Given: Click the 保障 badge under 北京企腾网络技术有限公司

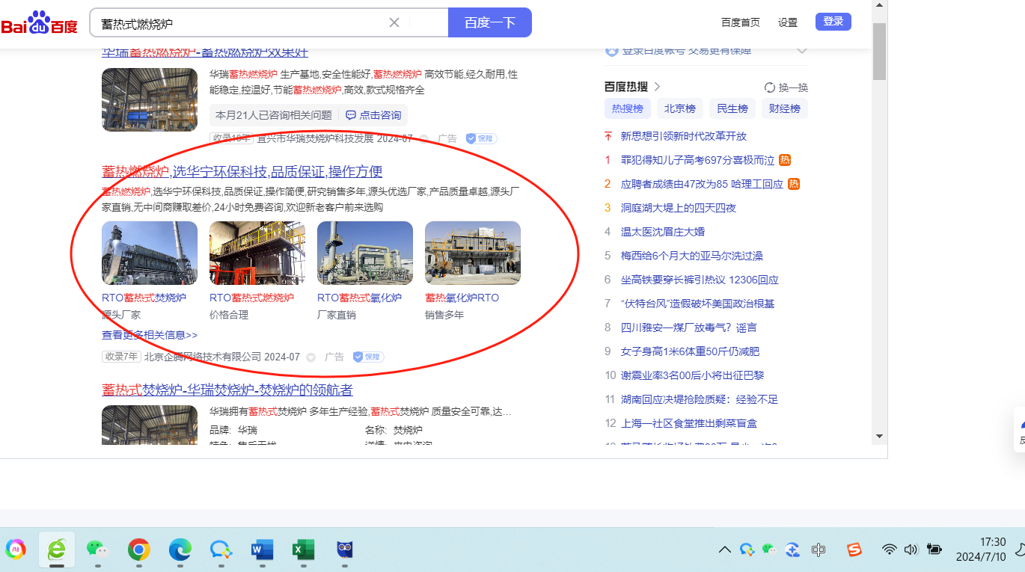Looking at the screenshot, I should (368, 357).
